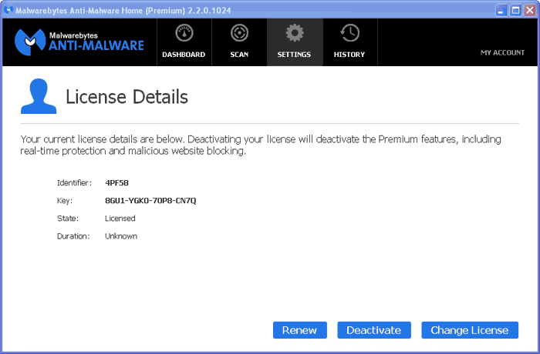Click the license details description paragraph
Viewport: 540px width, 354px height.
click(x=261, y=145)
